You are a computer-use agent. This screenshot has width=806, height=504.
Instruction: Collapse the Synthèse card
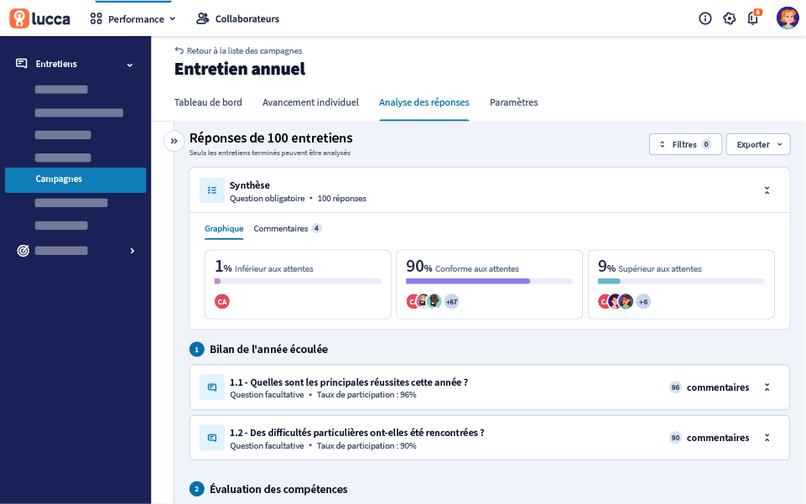[x=767, y=190]
